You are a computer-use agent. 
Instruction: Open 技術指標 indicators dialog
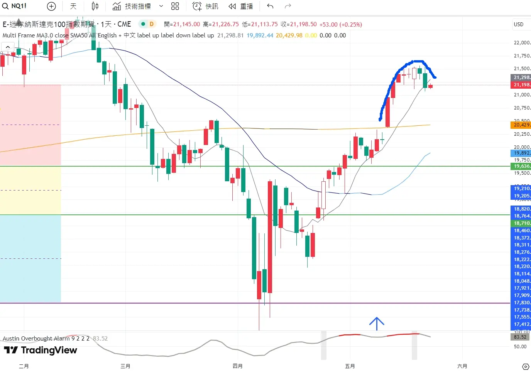[x=132, y=6]
